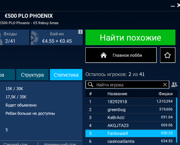Switch to the Структура tab
The image size is (180, 145).
pos(32,75)
